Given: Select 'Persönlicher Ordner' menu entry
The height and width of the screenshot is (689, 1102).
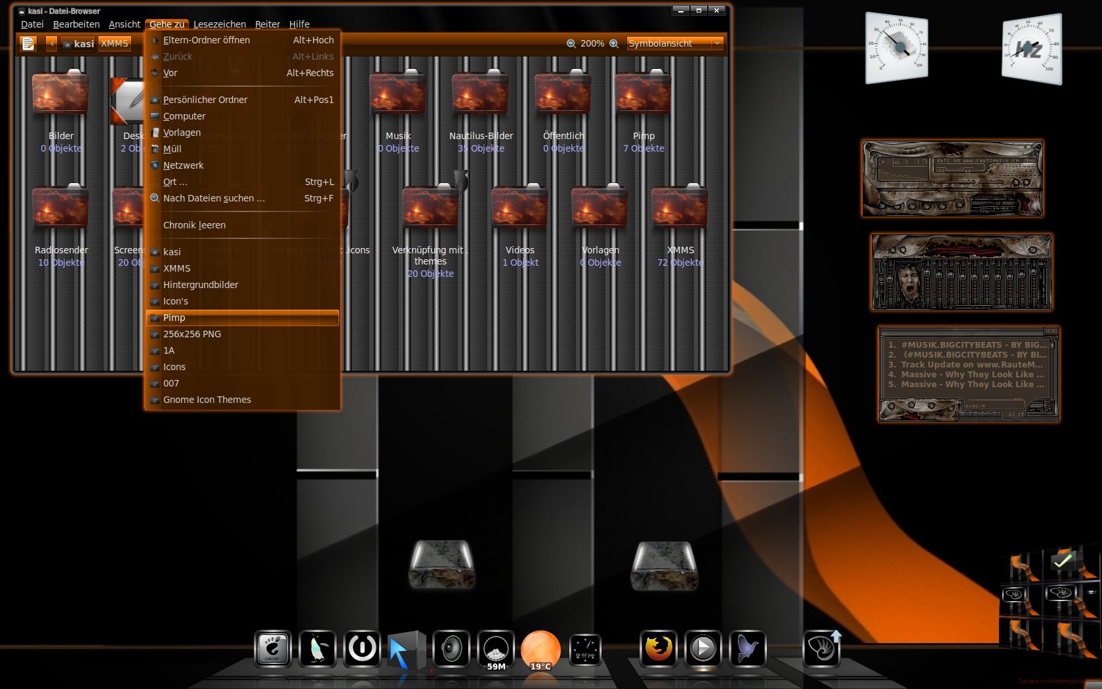Looking at the screenshot, I should 243,100.
